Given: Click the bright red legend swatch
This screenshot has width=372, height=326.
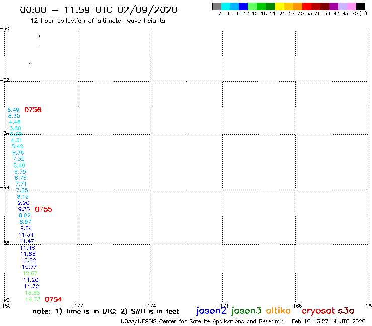Looking at the screenshot, I should 307,6.
